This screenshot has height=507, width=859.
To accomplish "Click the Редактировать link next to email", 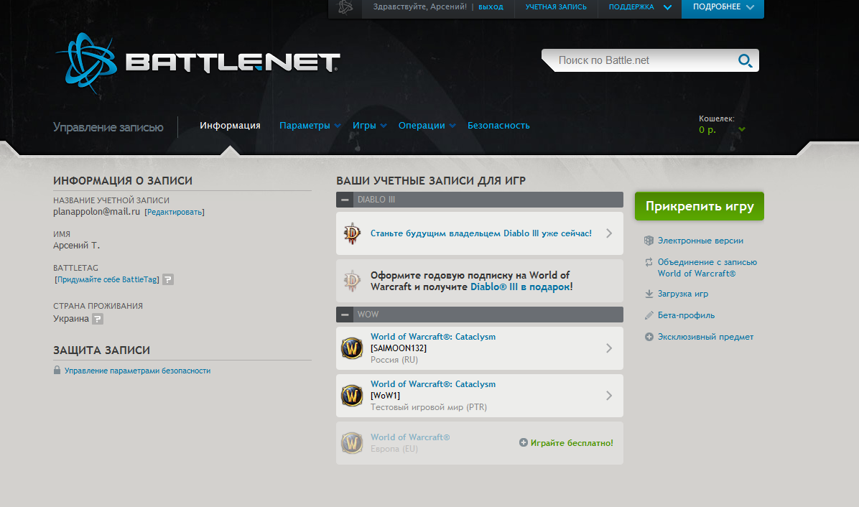I will pyautogui.click(x=175, y=213).
